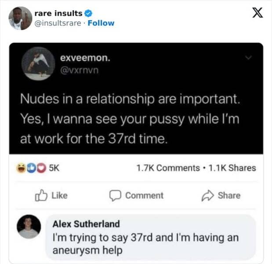Open the @insultsrare handle

point(58,23)
